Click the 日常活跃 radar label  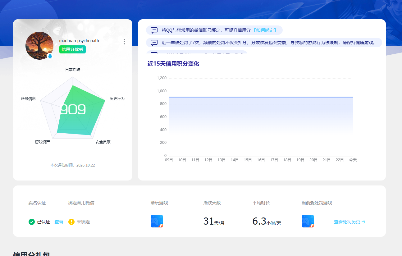click(x=73, y=70)
